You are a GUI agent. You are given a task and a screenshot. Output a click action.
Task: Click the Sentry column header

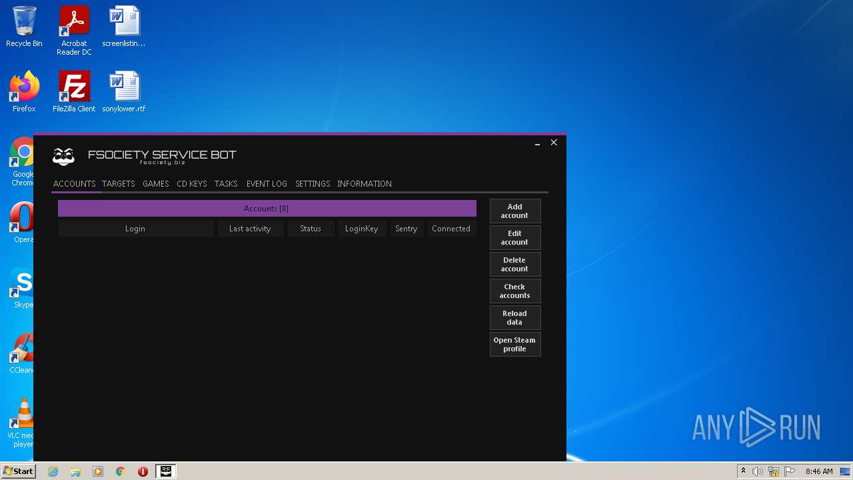[x=407, y=229]
